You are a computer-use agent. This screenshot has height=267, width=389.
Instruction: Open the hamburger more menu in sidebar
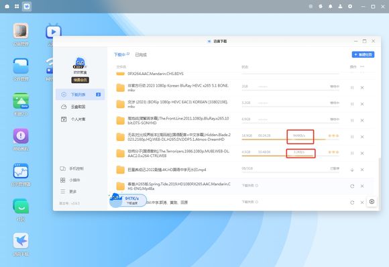tap(63, 191)
